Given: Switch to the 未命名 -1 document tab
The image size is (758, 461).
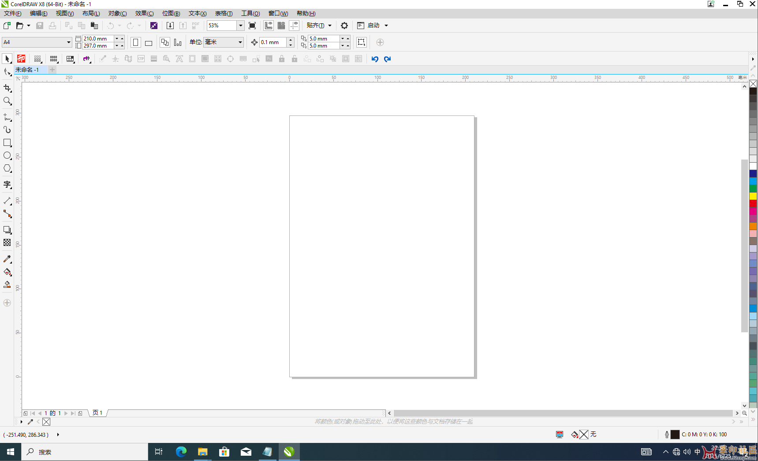Looking at the screenshot, I should pyautogui.click(x=27, y=70).
